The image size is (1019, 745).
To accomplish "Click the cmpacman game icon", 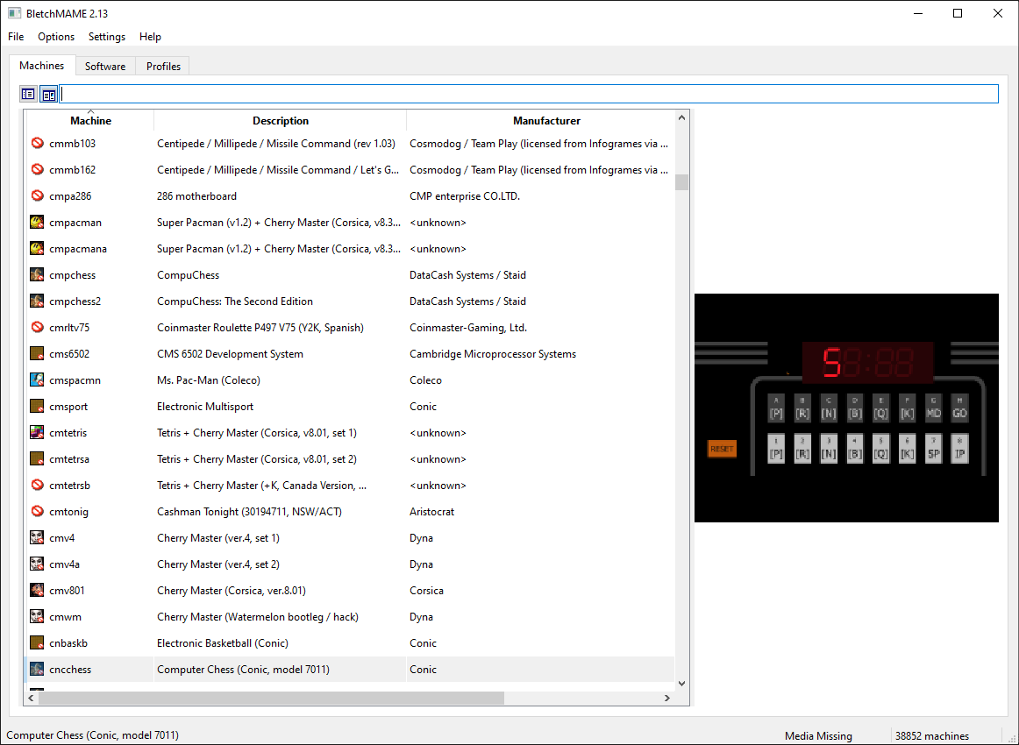I will coord(37,222).
